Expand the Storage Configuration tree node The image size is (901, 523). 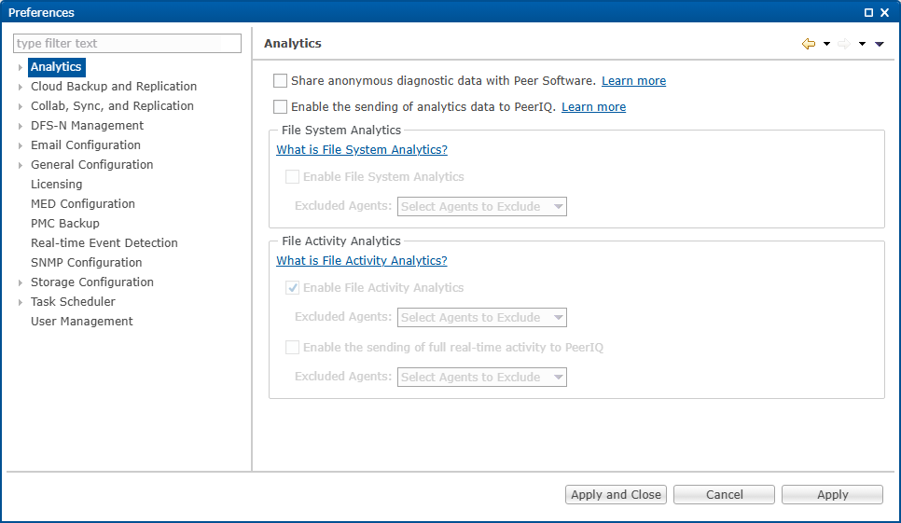click(x=21, y=282)
